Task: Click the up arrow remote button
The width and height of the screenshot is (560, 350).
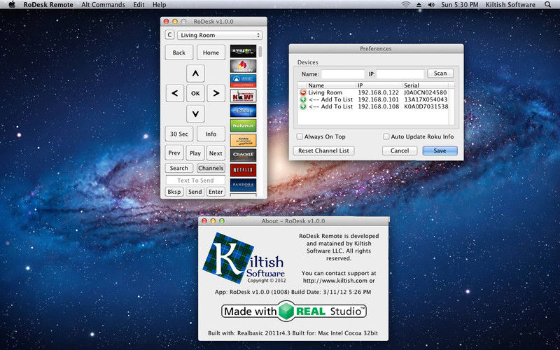Action: tap(195, 73)
